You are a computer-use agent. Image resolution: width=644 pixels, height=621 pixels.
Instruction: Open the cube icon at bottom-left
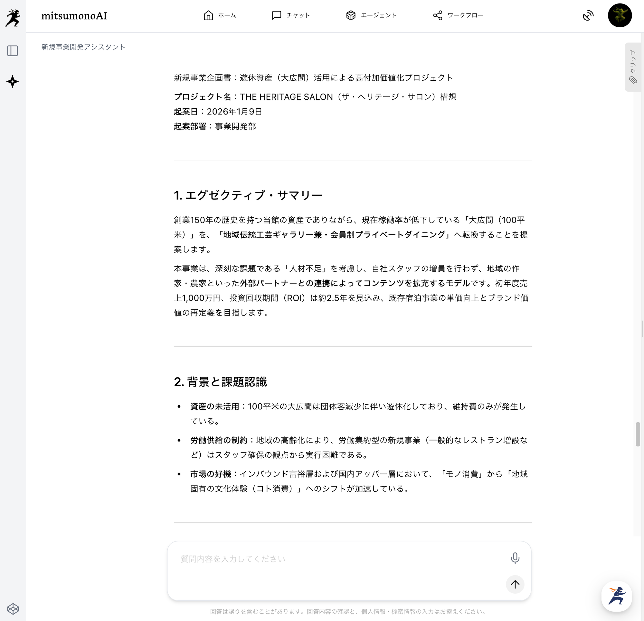[13, 609]
